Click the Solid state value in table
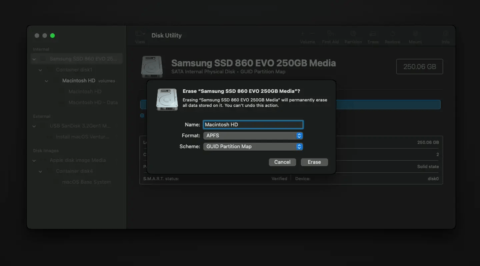 click(x=428, y=167)
